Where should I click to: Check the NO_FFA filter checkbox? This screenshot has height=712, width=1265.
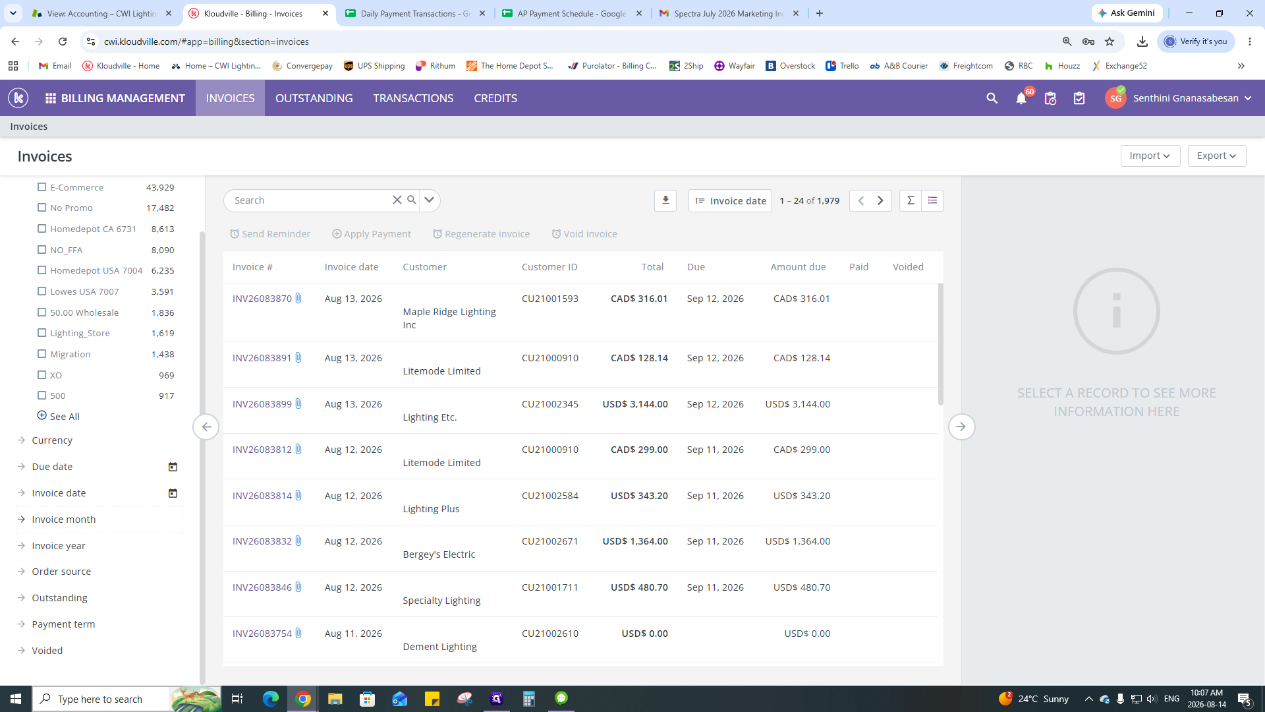tap(42, 250)
